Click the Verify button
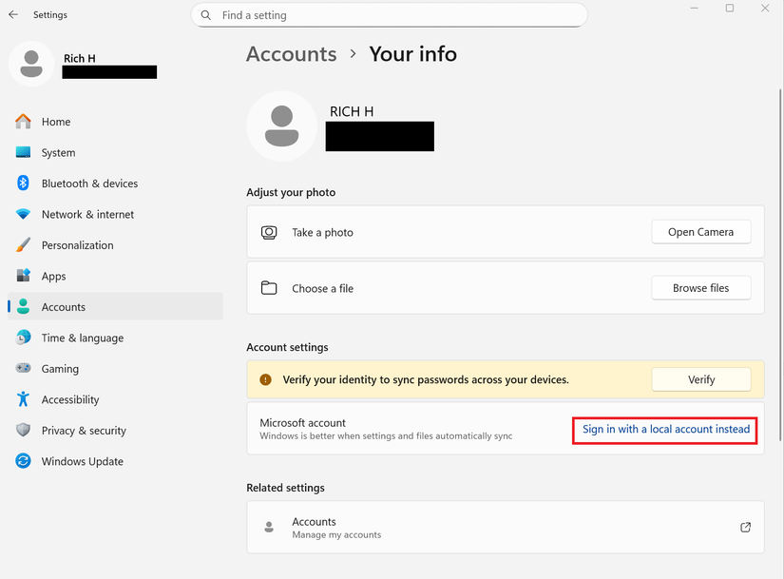This screenshot has width=784, height=579. [x=700, y=378]
